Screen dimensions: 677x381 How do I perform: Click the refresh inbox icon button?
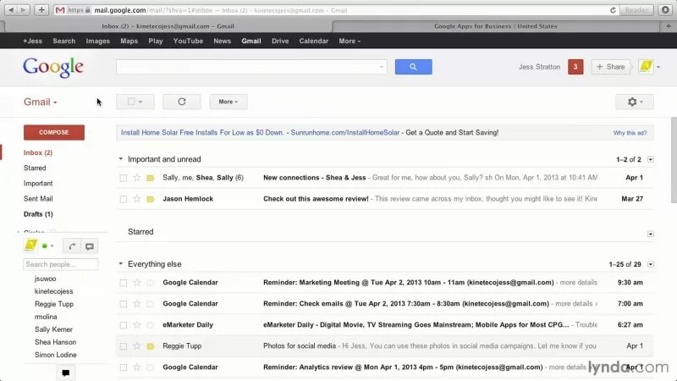182,102
